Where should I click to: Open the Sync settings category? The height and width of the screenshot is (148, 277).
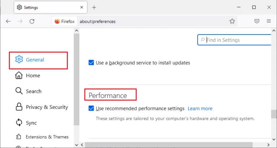[31, 123]
